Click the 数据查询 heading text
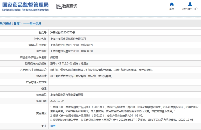Viewport: 201px width, 130px height. pyautogui.click(x=70, y=6)
